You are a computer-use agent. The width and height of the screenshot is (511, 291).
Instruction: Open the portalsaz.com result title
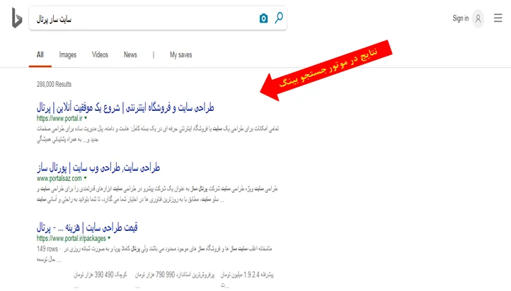click(x=98, y=168)
